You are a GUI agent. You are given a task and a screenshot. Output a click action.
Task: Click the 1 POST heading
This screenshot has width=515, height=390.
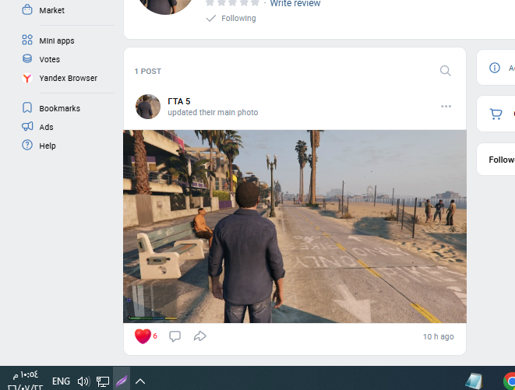coord(148,72)
